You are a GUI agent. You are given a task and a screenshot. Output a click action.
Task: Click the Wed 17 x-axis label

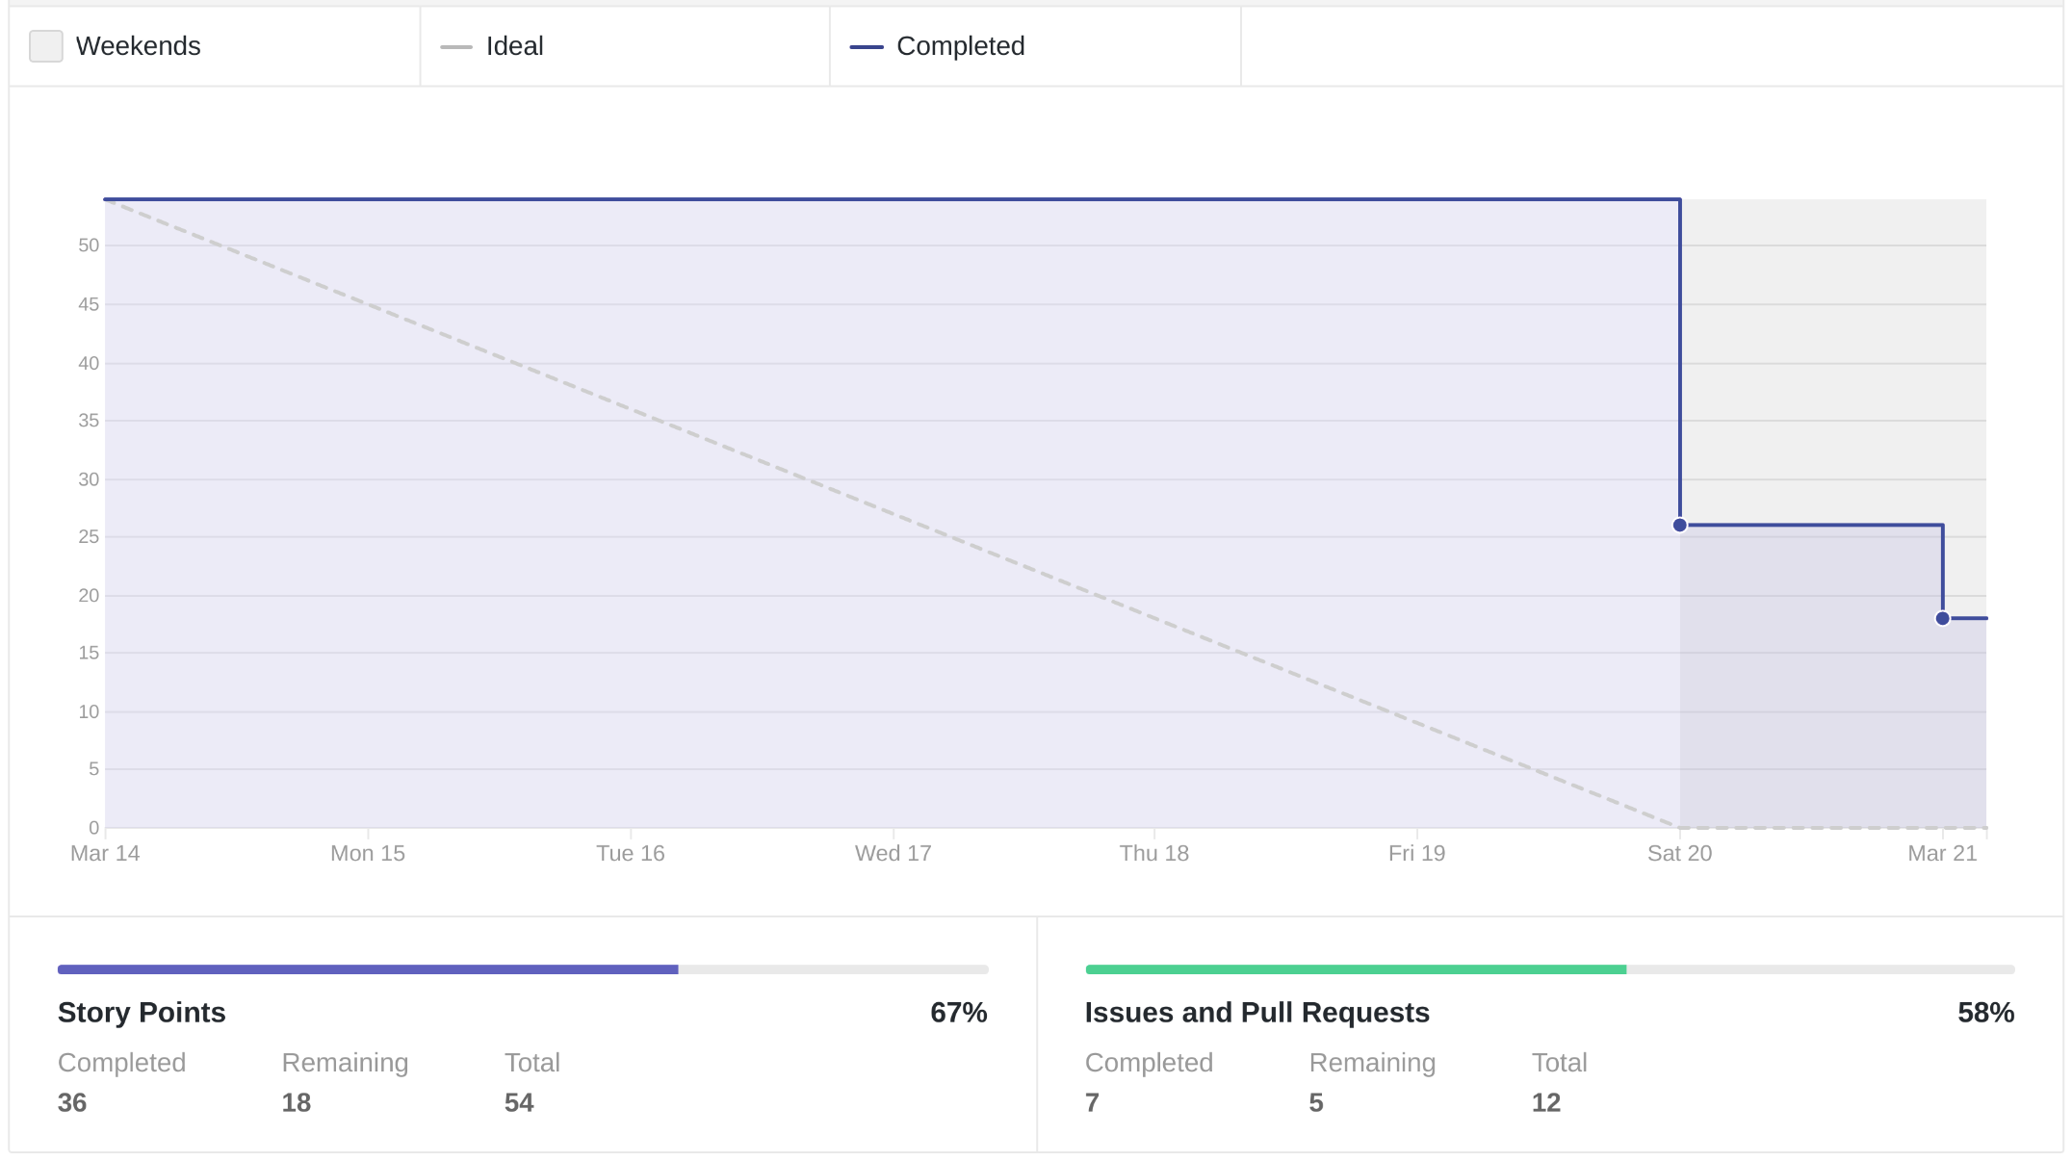894,853
